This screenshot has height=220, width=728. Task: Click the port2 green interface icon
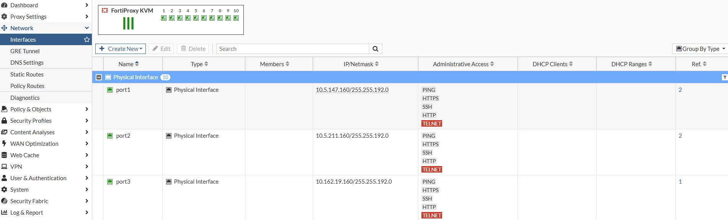point(110,136)
